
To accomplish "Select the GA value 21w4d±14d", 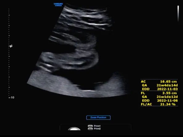I will pyautogui.click(x=167, y=85).
